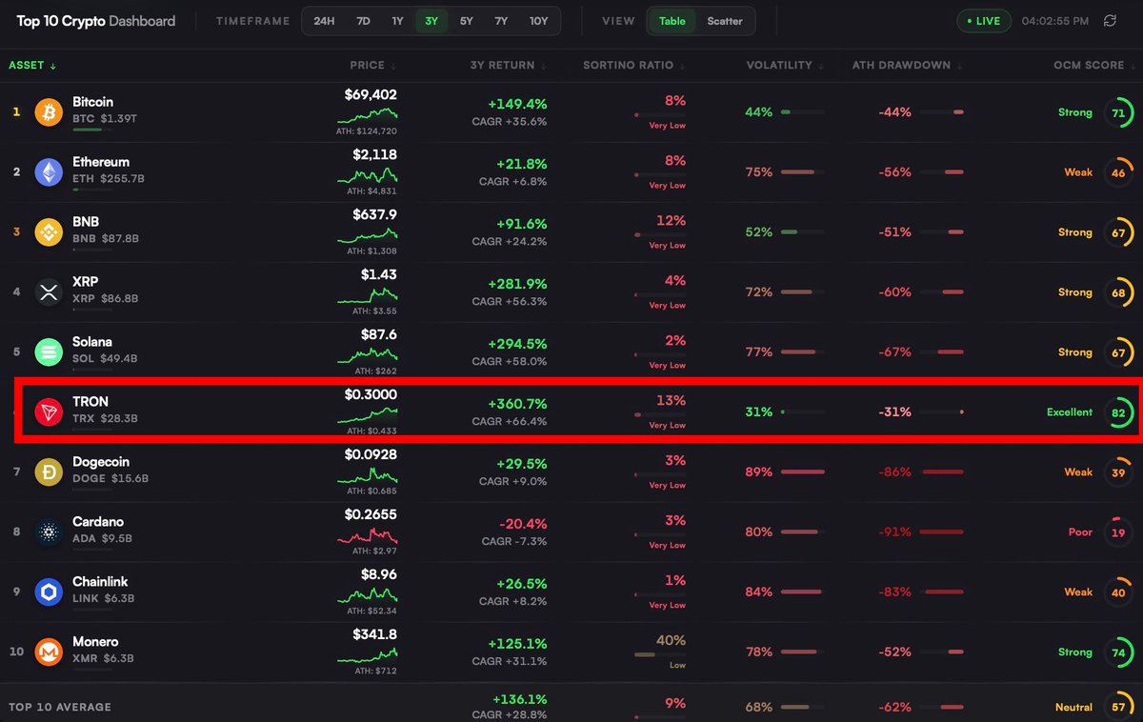This screenshot has width=1143, height=722.
Task: Sort by the ASSET column header
Action: (32, 66)
